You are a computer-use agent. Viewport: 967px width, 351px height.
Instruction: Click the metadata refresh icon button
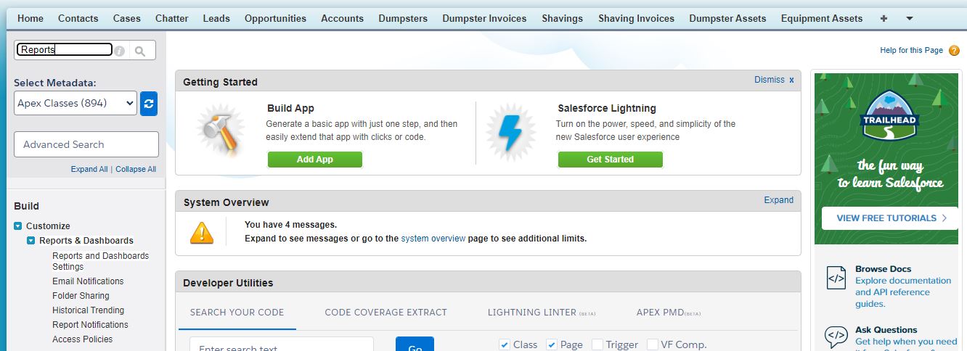click(148, 103)
